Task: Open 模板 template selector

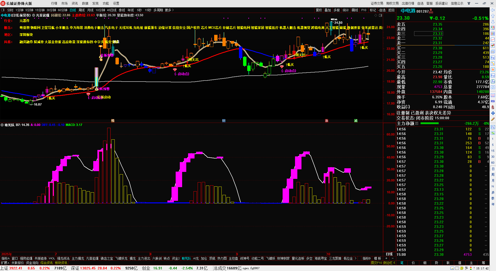Action: (x=377, y=258)
